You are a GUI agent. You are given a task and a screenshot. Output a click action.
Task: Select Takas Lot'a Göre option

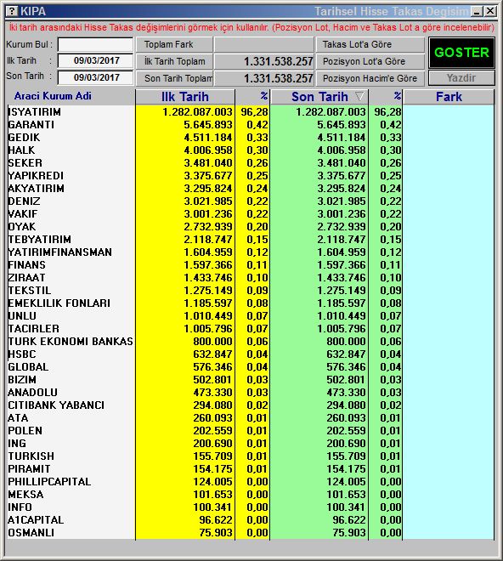click(370, 44)
